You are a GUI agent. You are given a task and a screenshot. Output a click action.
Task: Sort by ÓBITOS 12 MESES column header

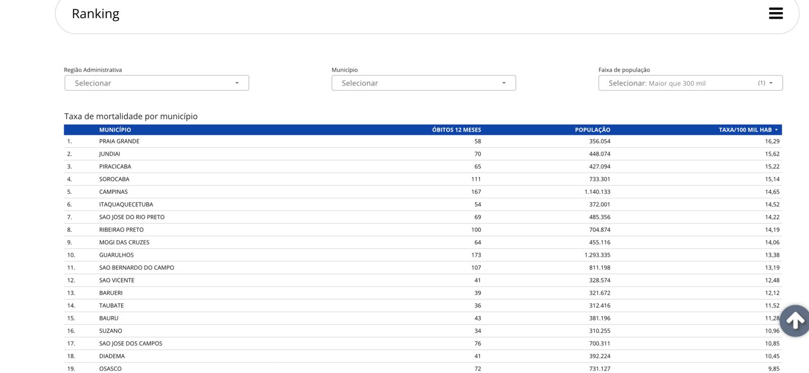[x=457, y=130]
